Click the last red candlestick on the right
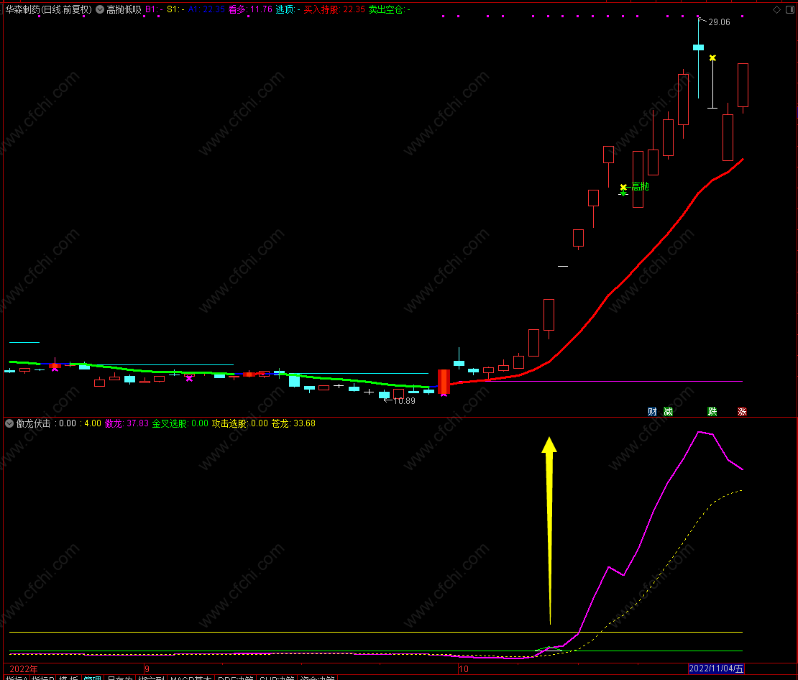The height and width of the screenshot is (680, 798). [x=743, y=85]
